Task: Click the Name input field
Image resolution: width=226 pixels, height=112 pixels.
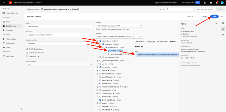Action: coord(60,26)
